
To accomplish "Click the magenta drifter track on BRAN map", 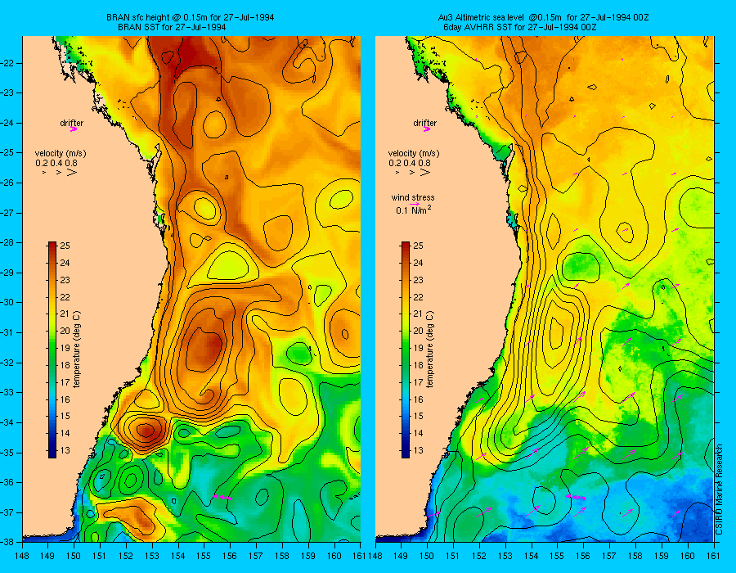I will (x=222, y=497).
